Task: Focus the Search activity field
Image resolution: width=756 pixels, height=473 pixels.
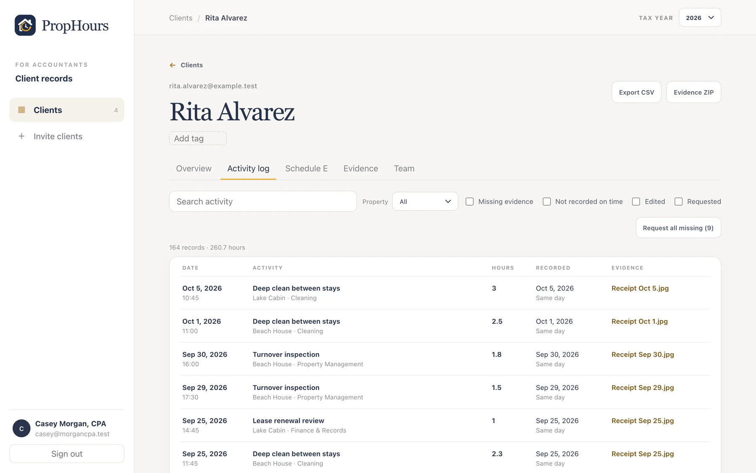Action: click(263, 201)
